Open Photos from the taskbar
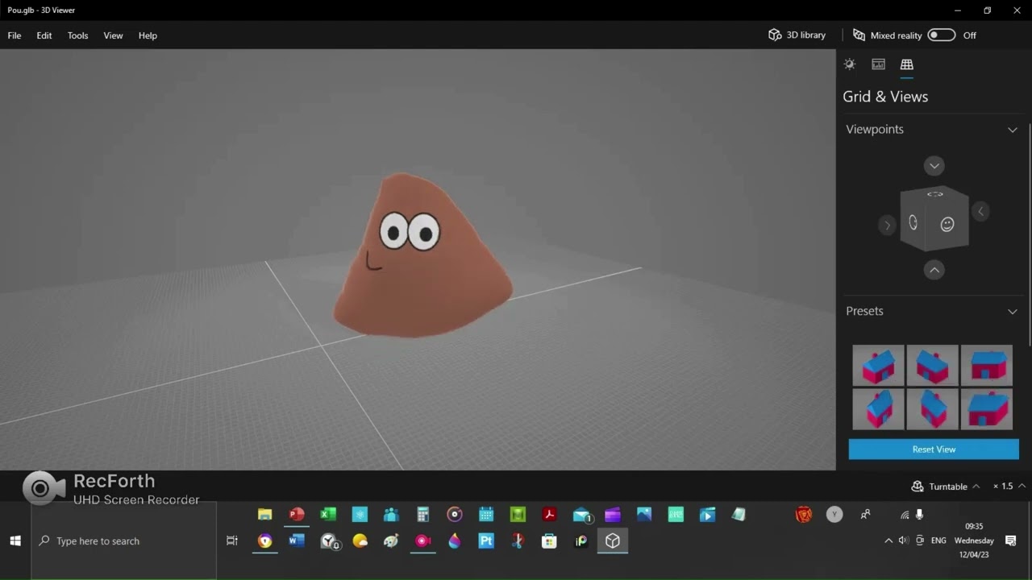The image size is (1032, 580). point(644,515)
